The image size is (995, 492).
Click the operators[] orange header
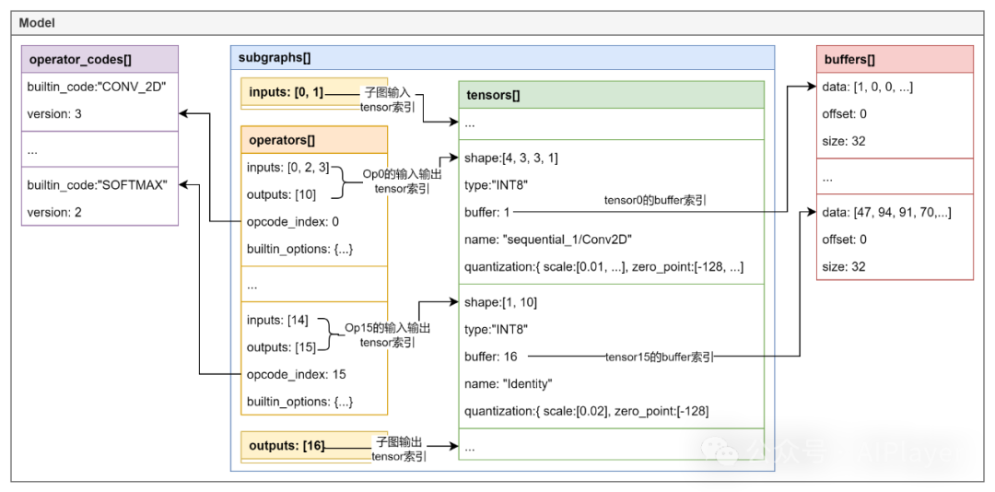point(314,140)
